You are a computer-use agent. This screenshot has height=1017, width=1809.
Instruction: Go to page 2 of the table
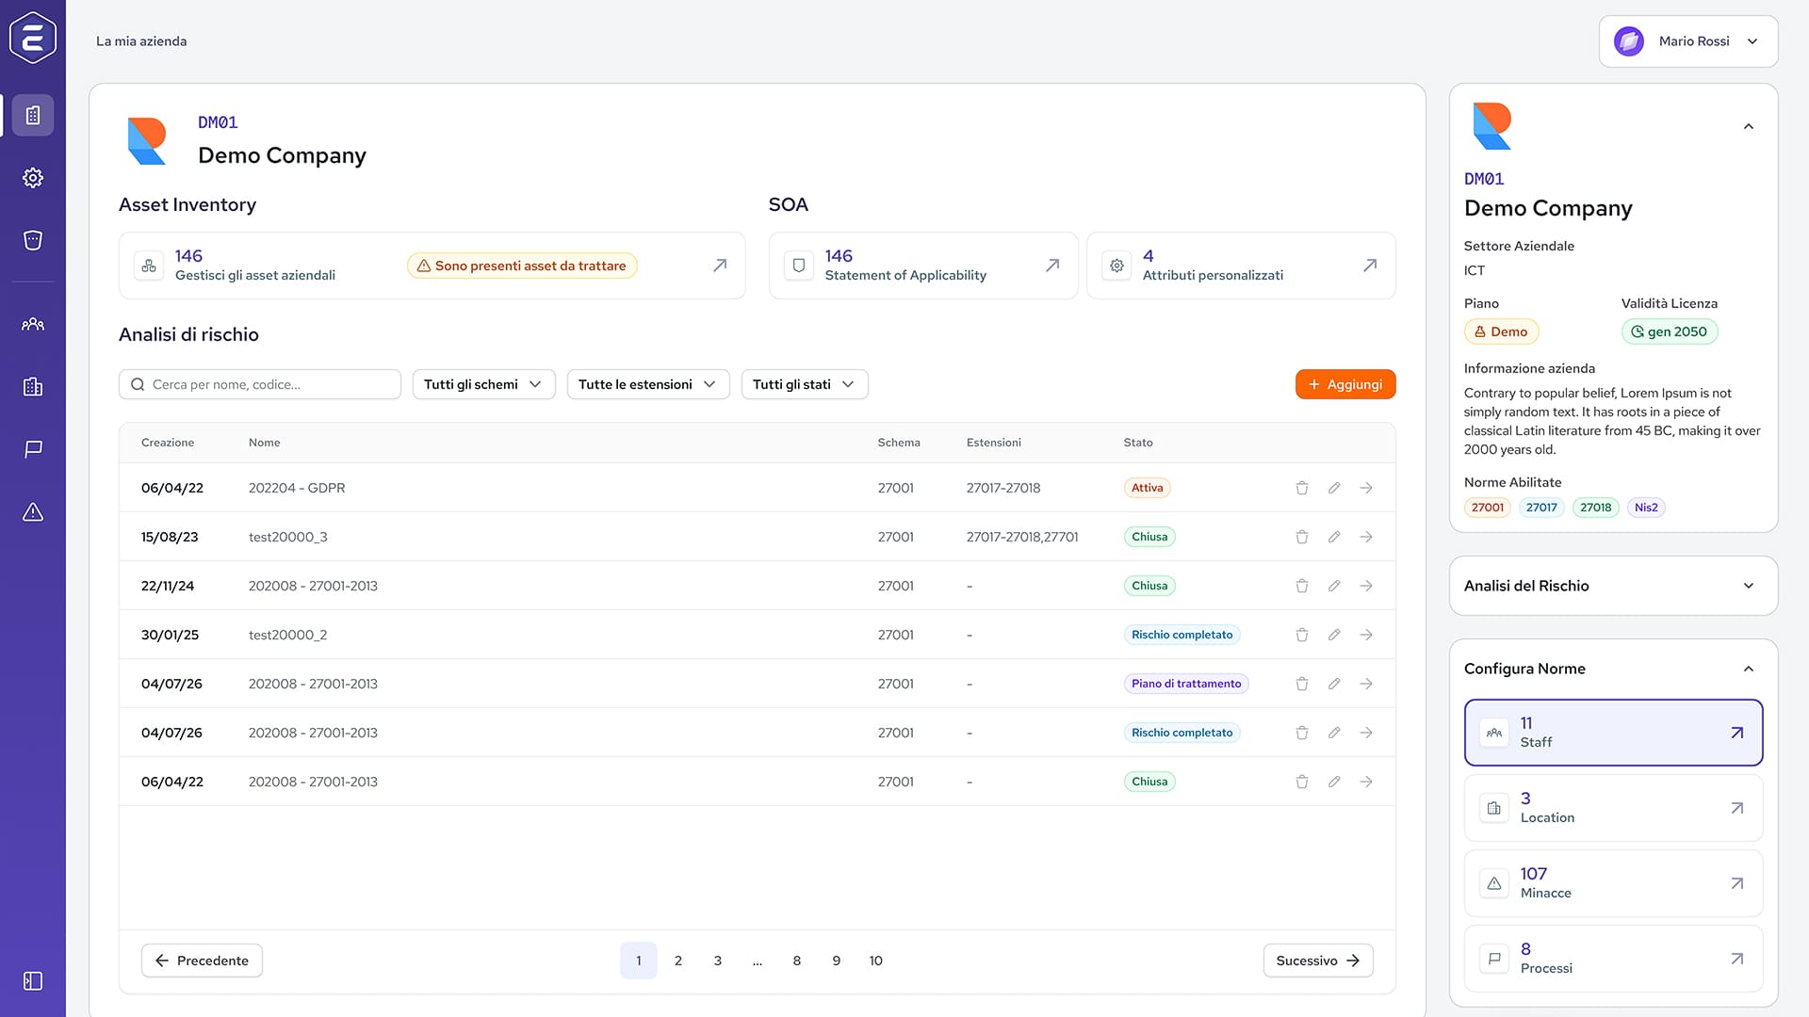click(678, 960)
